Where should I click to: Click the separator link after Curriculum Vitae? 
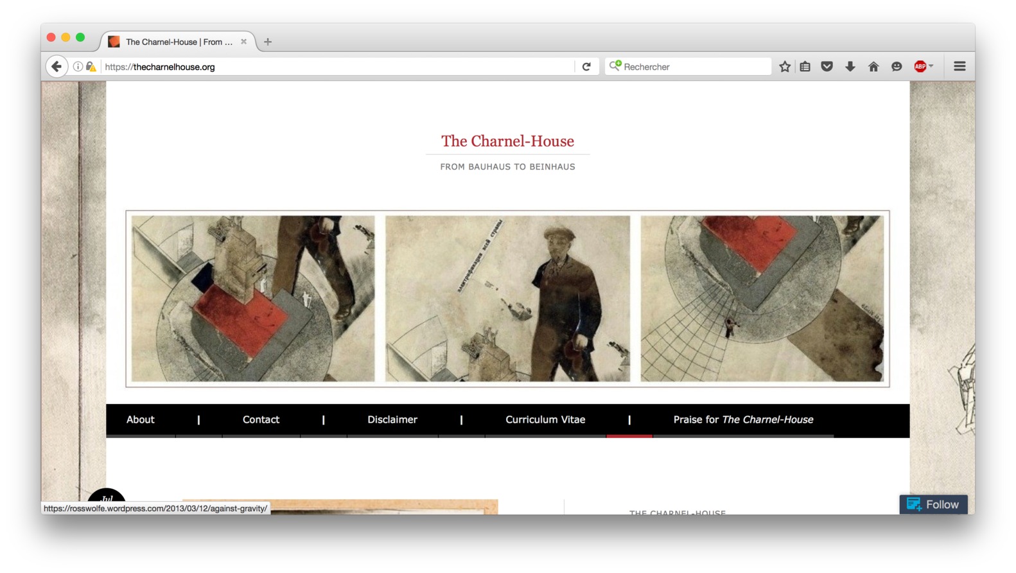629,420
